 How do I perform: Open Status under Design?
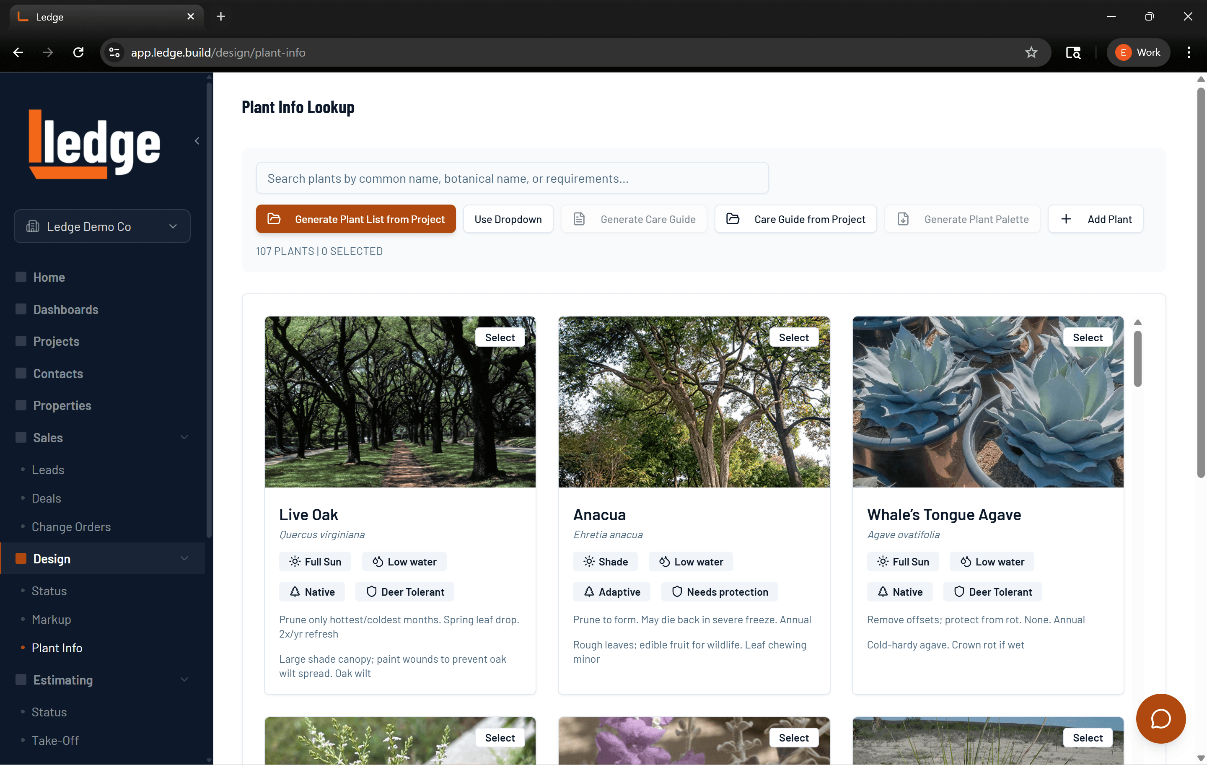[49, 591]
